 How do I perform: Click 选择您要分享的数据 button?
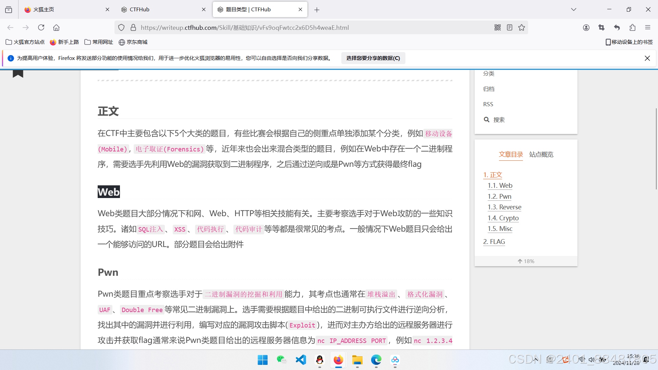[373, 58]
